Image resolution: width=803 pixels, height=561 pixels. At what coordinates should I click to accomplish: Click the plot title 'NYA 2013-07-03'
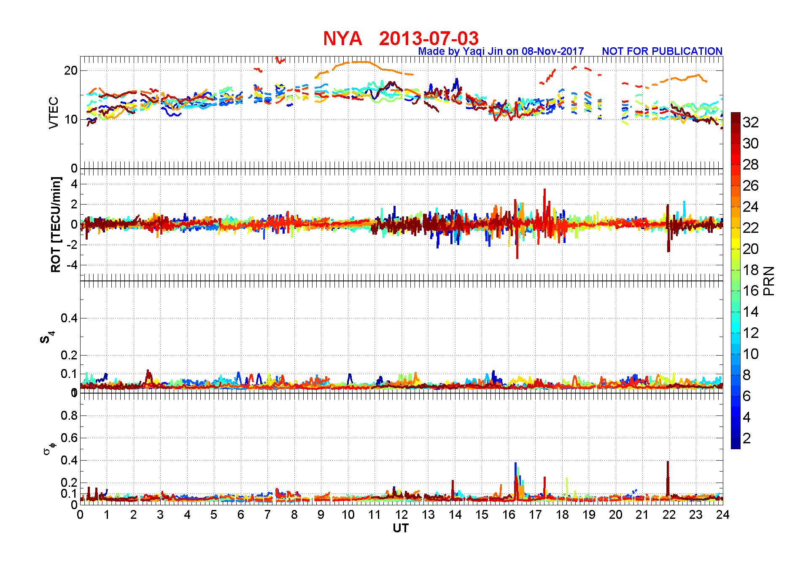pyautogui.click(x=401, y=38)
